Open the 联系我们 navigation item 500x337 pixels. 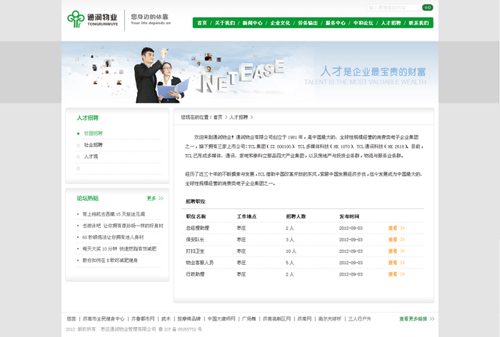point(419,23)
